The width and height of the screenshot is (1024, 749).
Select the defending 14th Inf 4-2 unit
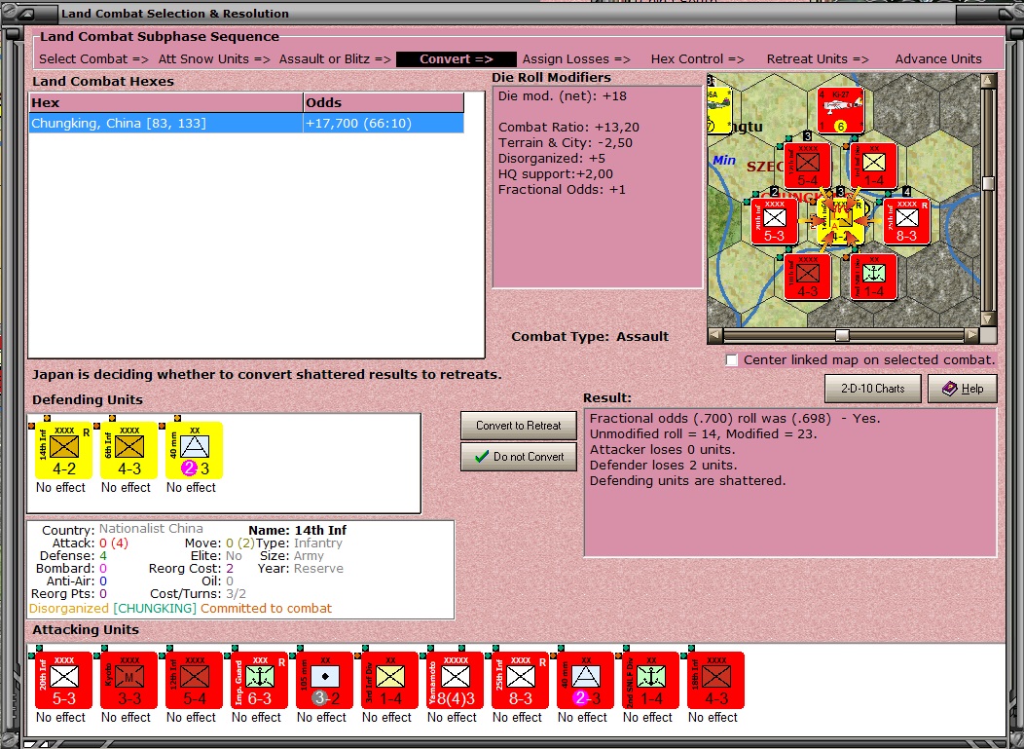point(63,450)
